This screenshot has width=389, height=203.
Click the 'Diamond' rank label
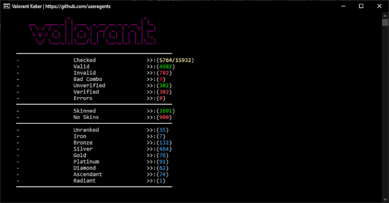tap(84, 168)
